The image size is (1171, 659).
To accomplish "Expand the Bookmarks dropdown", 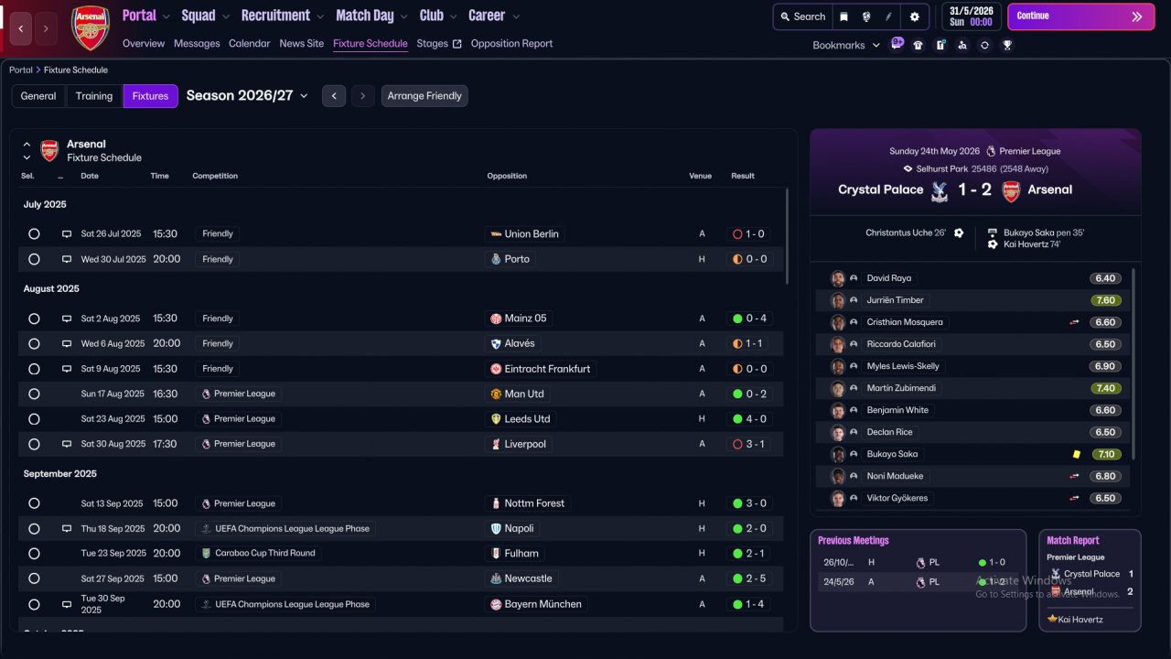I will [846, 45].
